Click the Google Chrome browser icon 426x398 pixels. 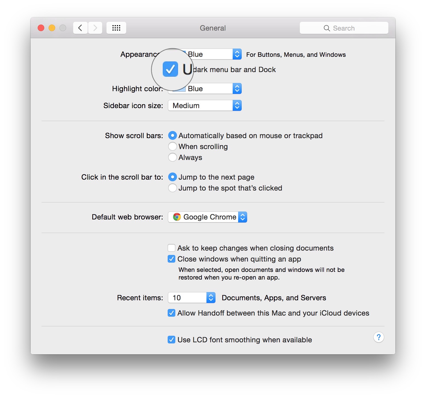[177, 217]
